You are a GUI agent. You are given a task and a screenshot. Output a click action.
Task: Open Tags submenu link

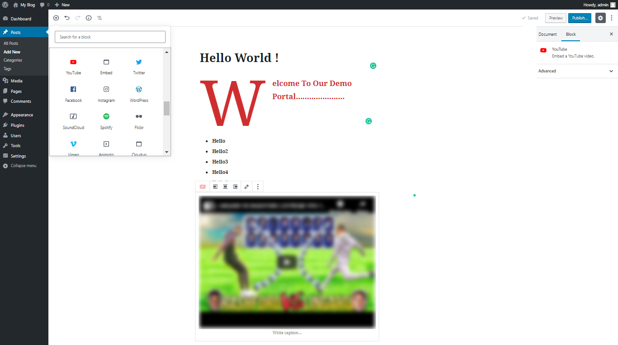point(7,69)
